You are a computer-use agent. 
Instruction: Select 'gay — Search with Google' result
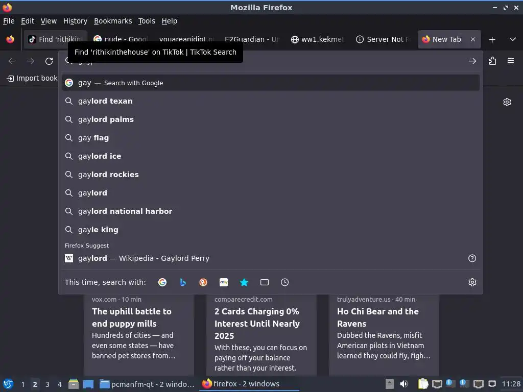pos(271,83)
